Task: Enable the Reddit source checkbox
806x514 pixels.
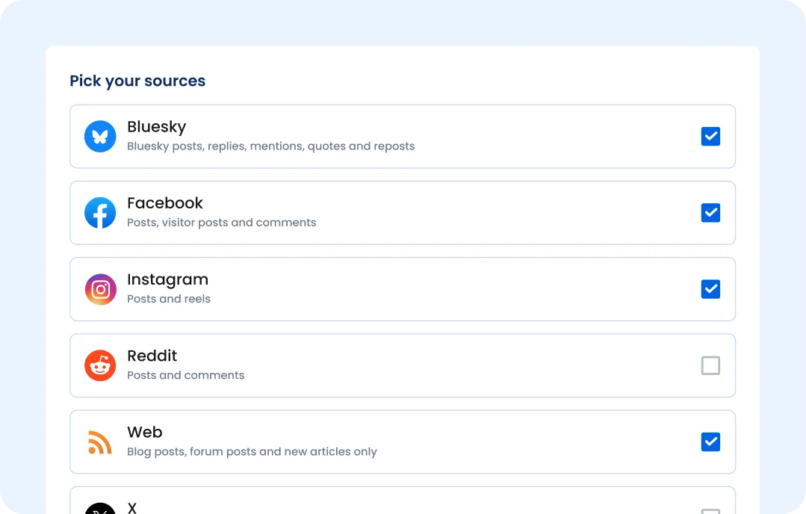Action: (710, 365)
